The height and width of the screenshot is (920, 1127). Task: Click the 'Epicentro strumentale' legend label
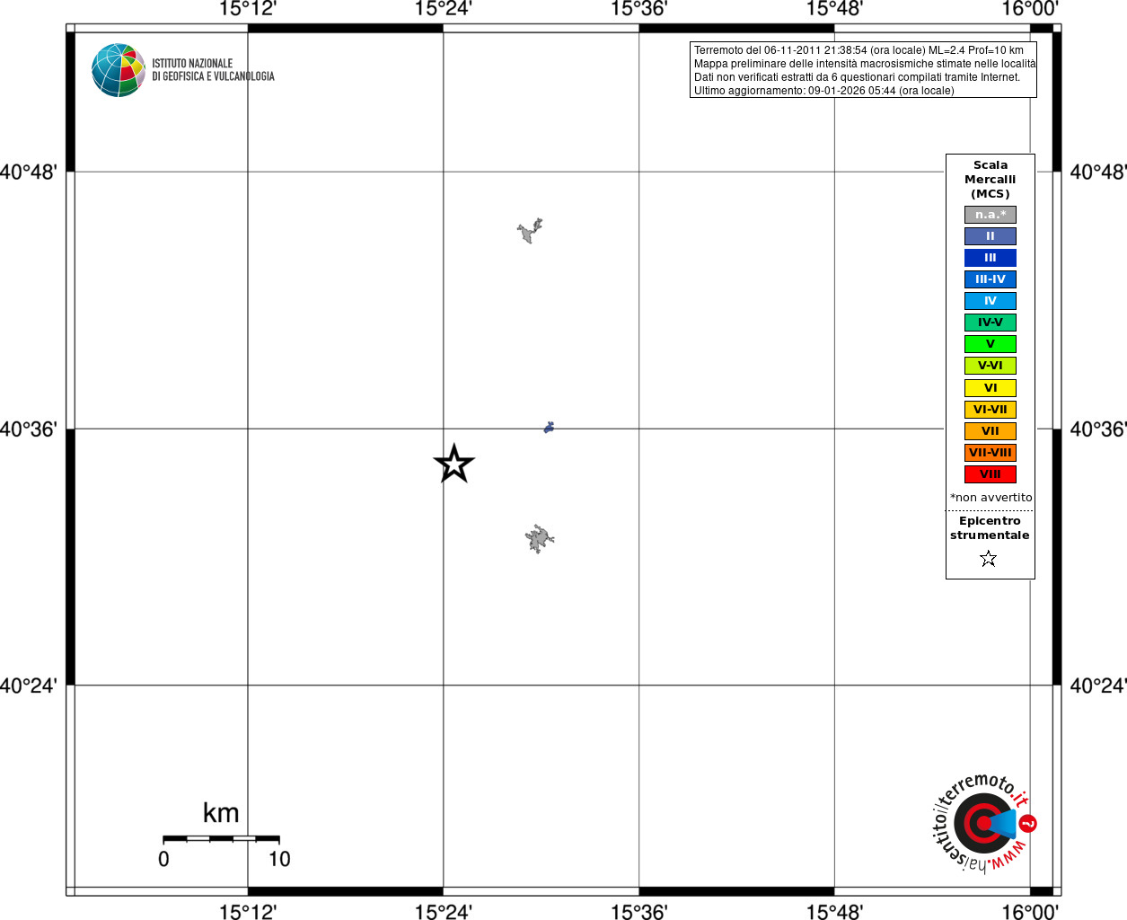990,528
